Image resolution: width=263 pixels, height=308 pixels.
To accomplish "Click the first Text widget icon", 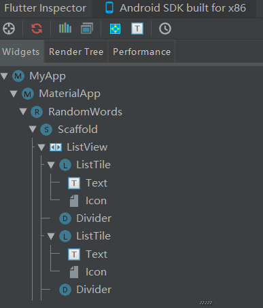I will pos(74,183).
